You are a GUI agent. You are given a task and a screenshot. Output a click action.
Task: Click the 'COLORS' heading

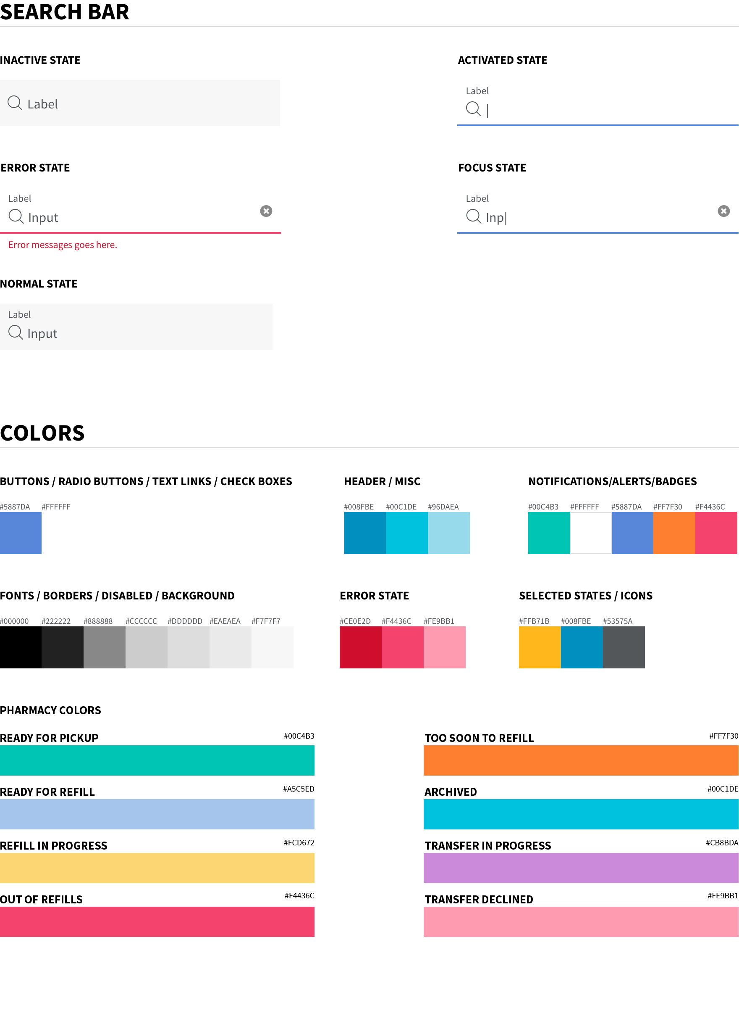pyautogui.click(x=42, y=433)
